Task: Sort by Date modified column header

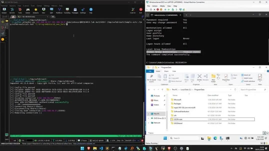Action: click(x=213, y=95)
